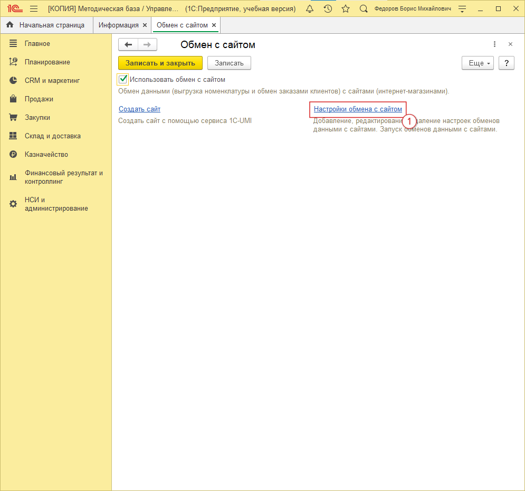
Task: Open Продажи section in sidebar
Action: point(39,99)
